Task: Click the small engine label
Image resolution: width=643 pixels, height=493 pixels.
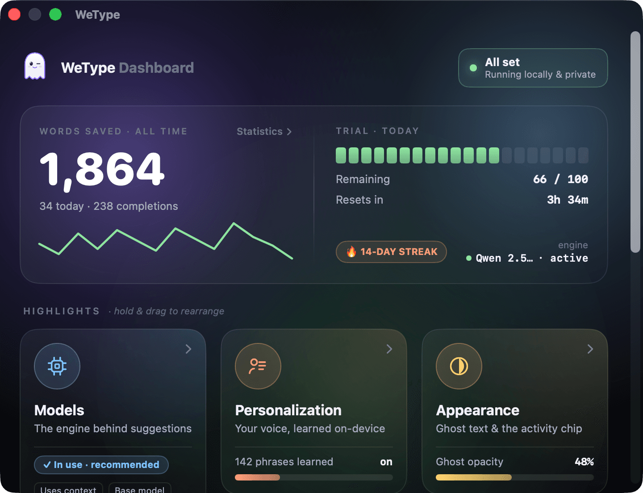Action: 573,245
